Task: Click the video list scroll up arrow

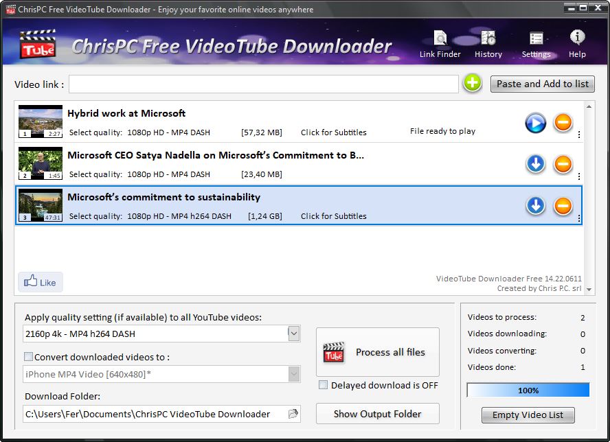Action: pyautogui.click(x=589, y=106)
